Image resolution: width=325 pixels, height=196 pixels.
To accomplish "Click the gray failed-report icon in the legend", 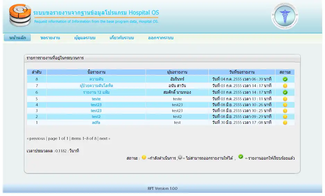I will [180, 157].
